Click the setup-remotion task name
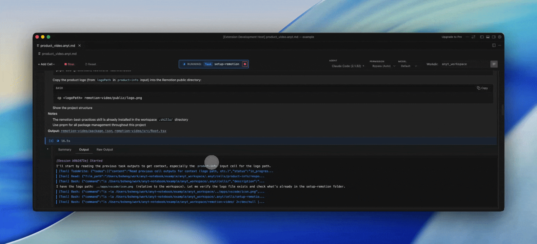Screen dimensions: 537x244 tap(227, 64)
